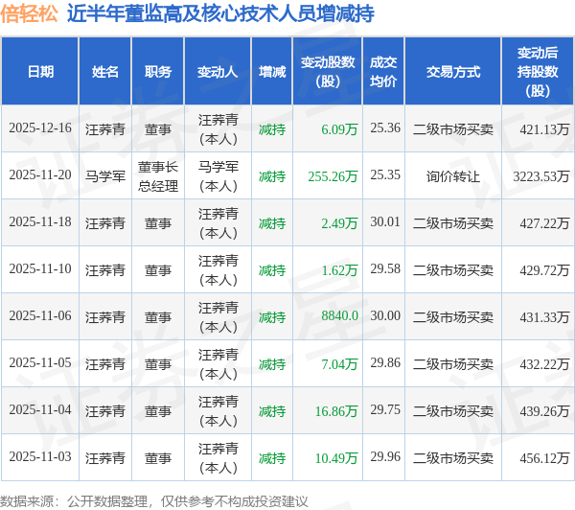Click the 交易方式 column header
Image resolution: width=575 pixels, height=510 pixels.
click(x=453, y=72)
